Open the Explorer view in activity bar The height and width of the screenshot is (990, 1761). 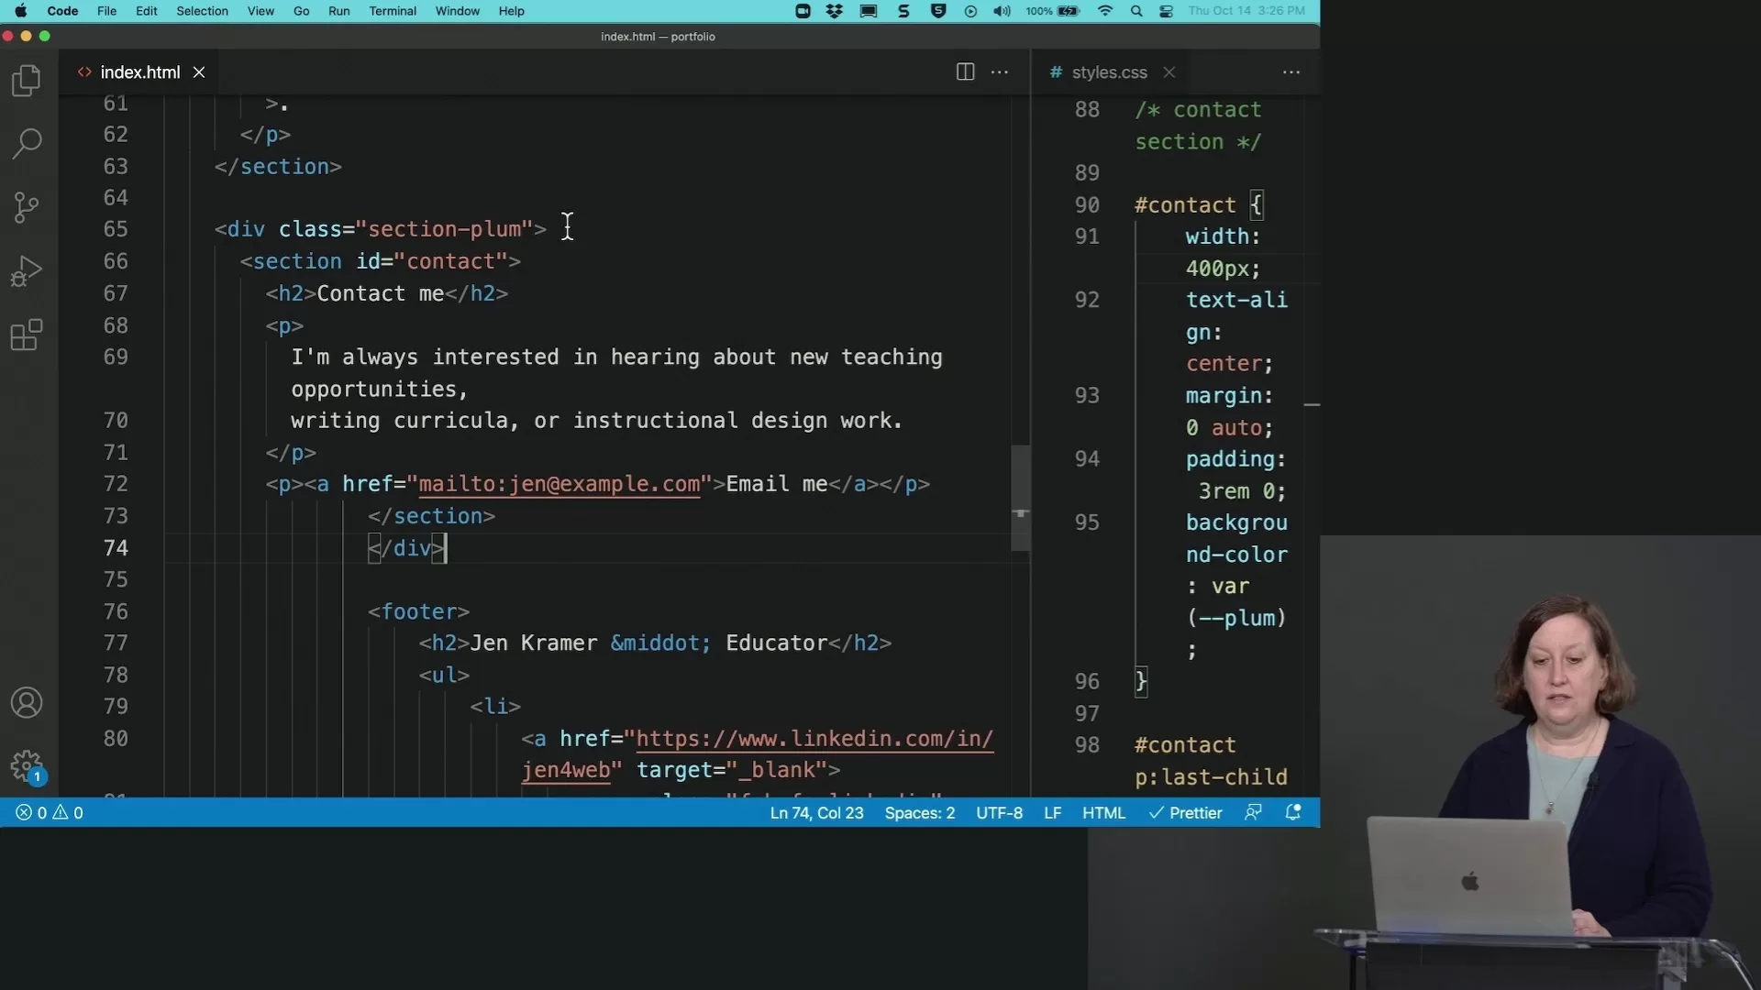(27, 81)
